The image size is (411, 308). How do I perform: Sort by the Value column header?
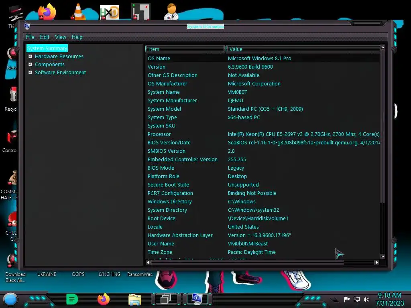click(303, 49)
